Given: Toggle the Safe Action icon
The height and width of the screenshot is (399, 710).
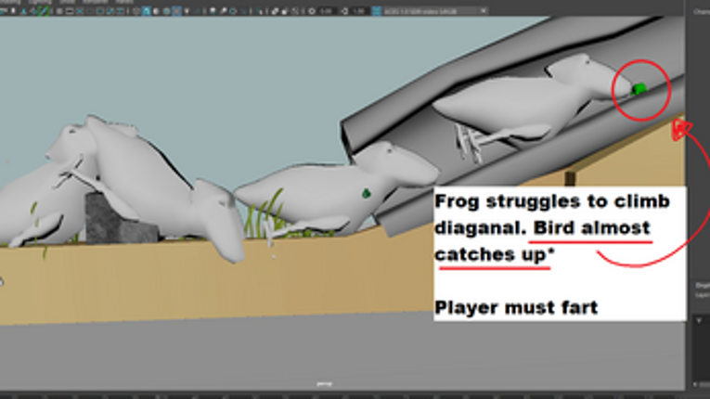Looking at the screenshot, I should point(110,11).
